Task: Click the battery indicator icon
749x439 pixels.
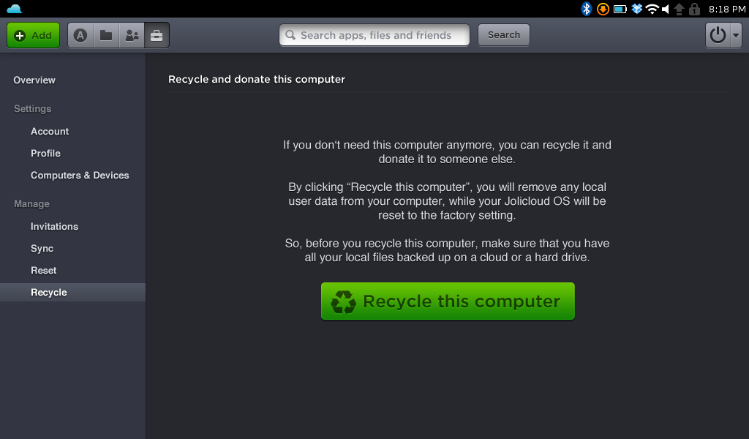Action: 620,9
